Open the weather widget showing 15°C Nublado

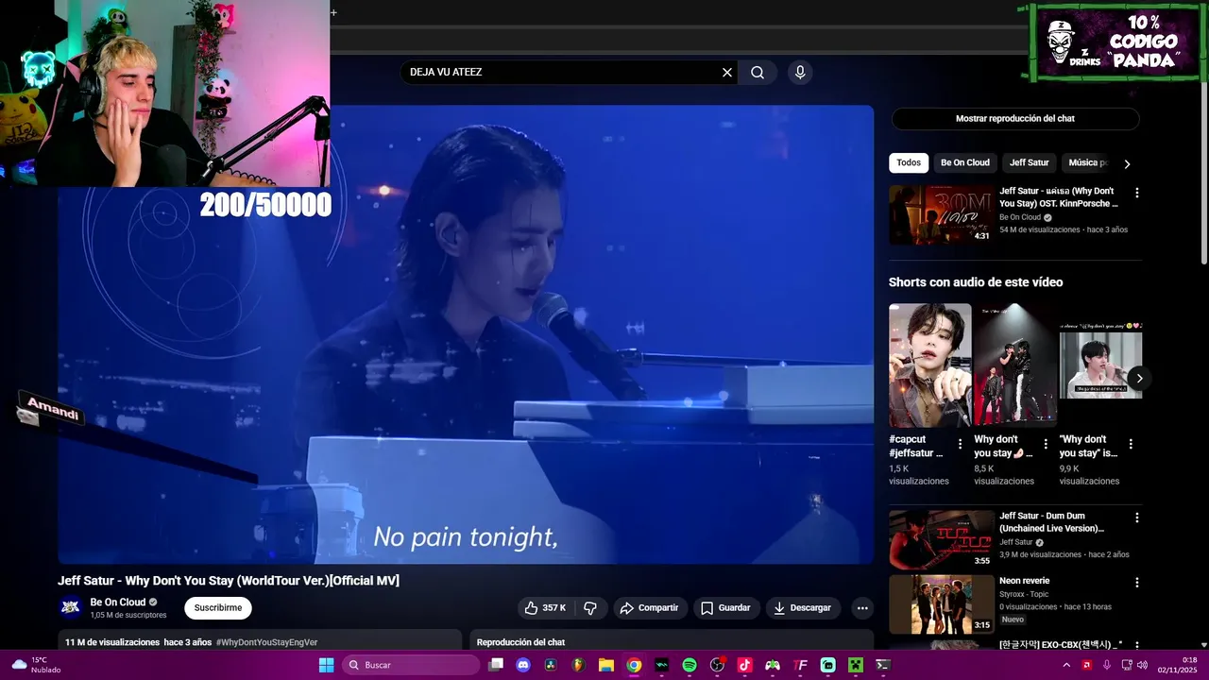pyautogui.click(x=34, y=665)
